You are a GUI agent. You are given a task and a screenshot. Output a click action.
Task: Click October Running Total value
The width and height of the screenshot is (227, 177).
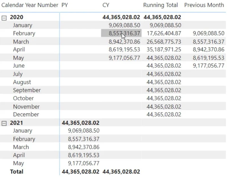pos(164,98)
